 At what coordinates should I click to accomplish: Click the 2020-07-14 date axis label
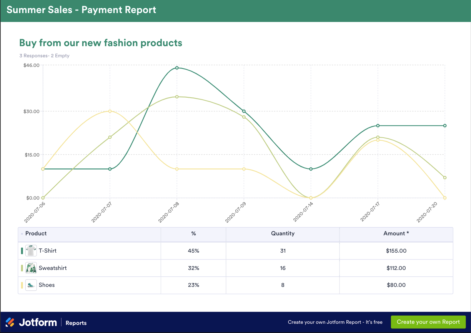click(302, 212)
